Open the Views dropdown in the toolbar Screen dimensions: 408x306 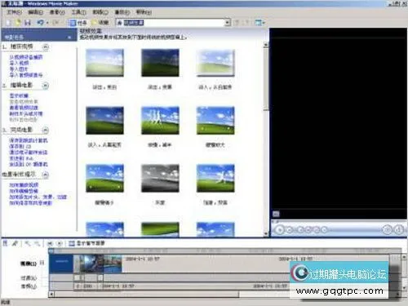pos(259,23)
